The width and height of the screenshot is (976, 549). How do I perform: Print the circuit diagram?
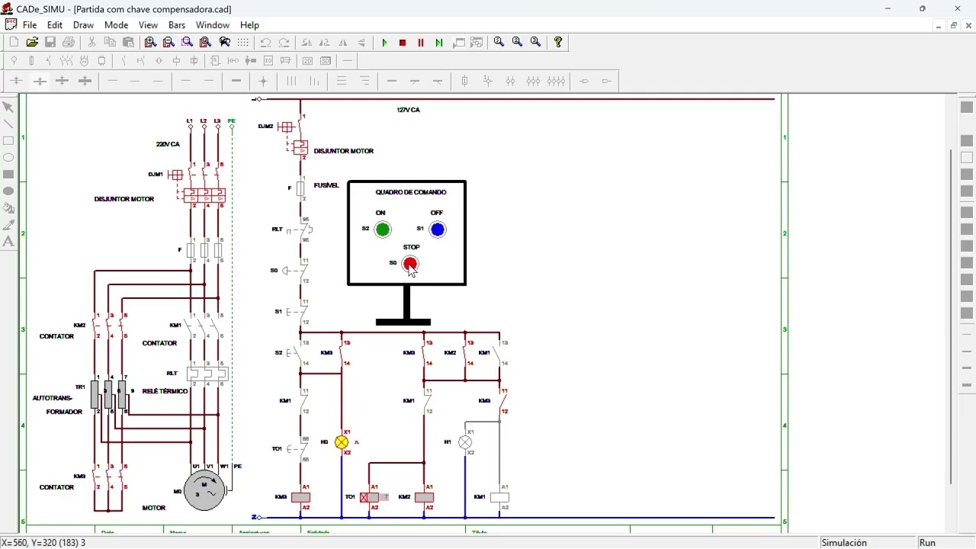69,43
